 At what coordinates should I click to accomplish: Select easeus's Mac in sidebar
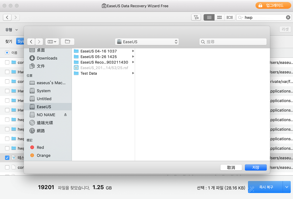[x=48, y=83]
